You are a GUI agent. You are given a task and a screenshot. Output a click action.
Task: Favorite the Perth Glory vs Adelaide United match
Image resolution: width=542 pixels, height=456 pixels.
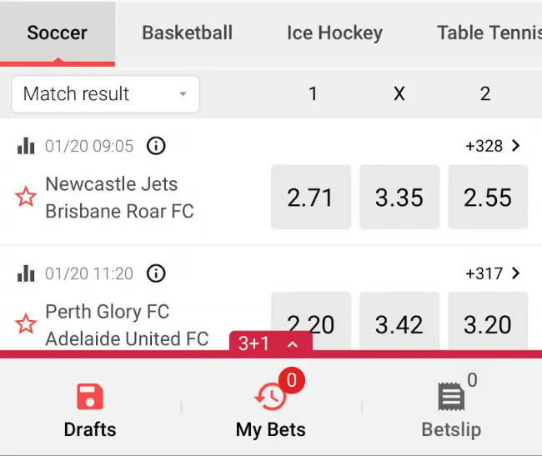click(26, 323)
